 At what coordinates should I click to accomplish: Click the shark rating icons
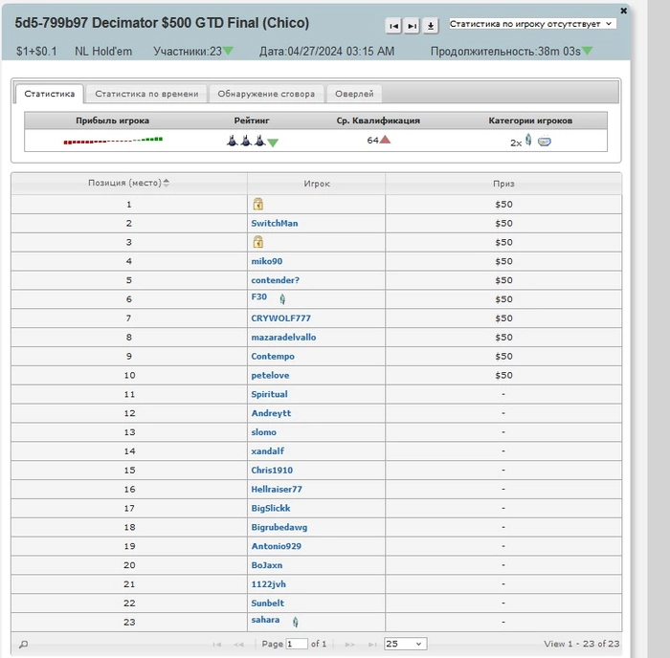click(246, 141)
